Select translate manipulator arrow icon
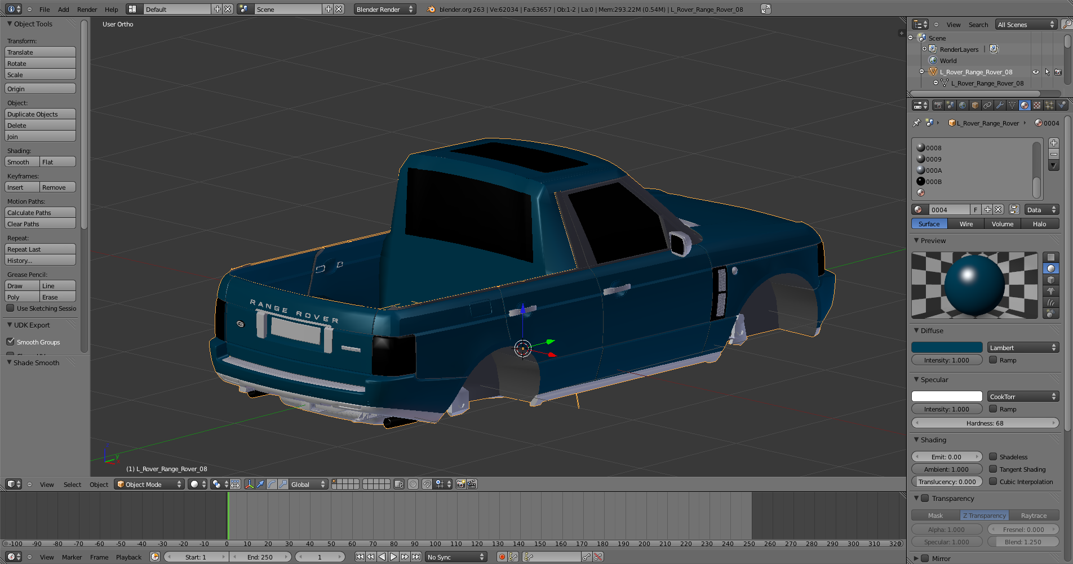 pos(260,484)
